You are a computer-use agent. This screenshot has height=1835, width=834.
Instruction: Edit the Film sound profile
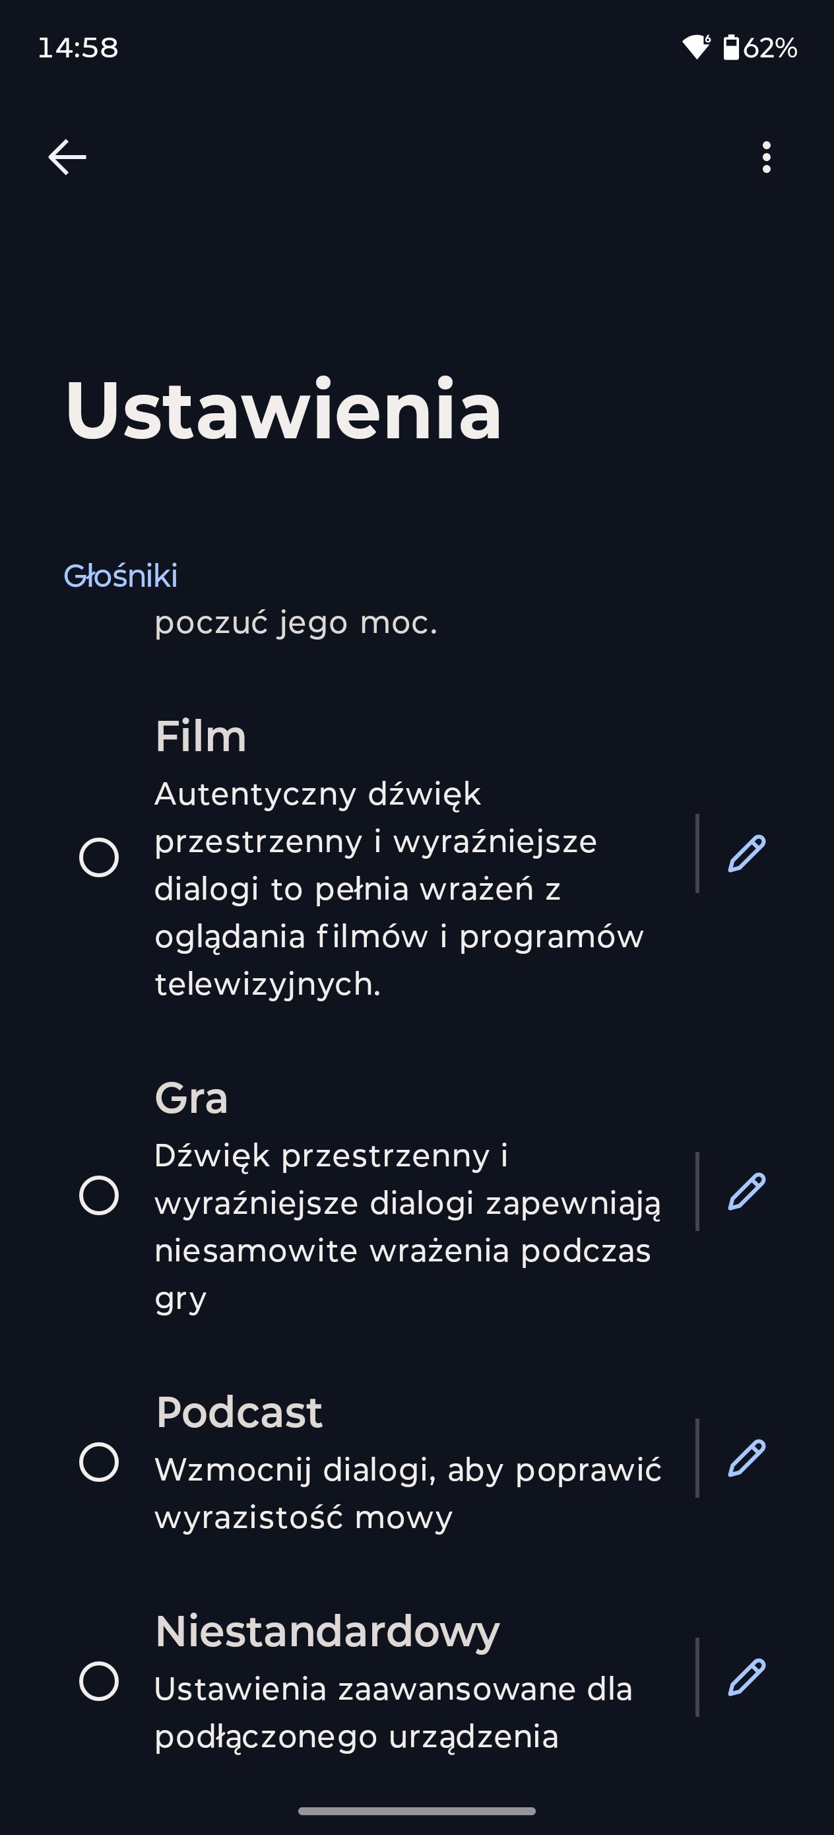[746, 853]
